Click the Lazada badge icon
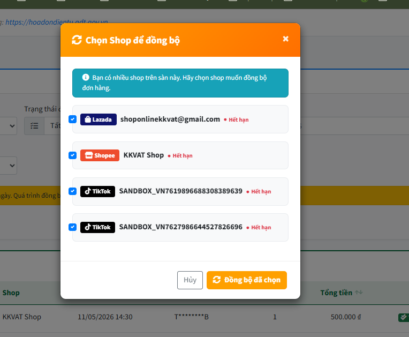This screenshot has width=409, height=337. tap(99, 119)
